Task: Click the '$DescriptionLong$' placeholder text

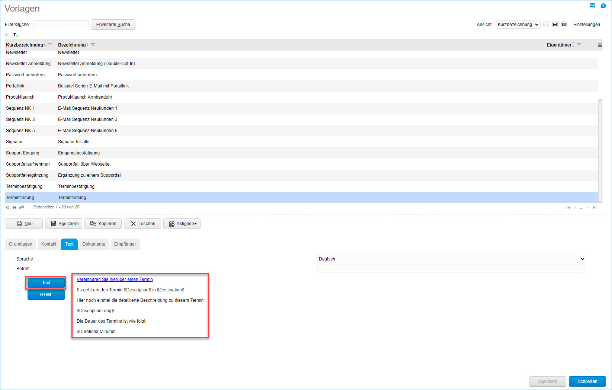Action: click(95, 311)
